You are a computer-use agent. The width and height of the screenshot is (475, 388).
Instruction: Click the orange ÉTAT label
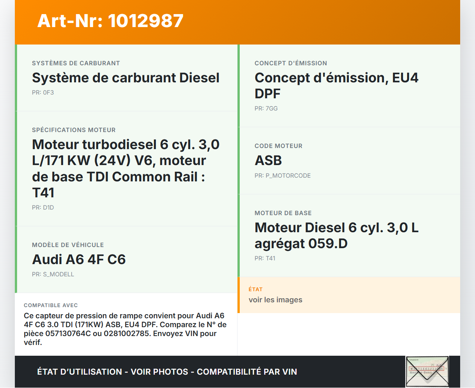click(x=255, y=289)
